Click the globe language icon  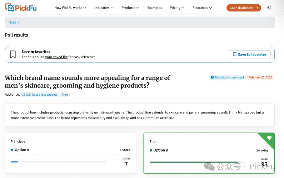[269, 8]
